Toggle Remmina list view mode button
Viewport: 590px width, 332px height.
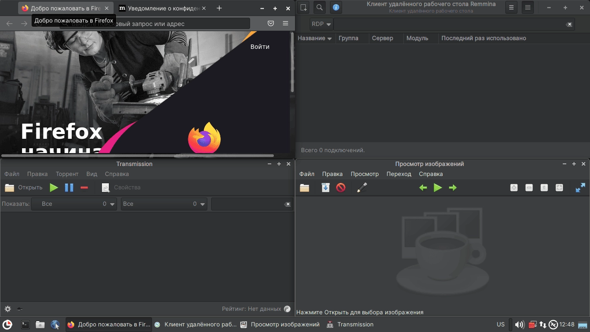pos(528,7)
